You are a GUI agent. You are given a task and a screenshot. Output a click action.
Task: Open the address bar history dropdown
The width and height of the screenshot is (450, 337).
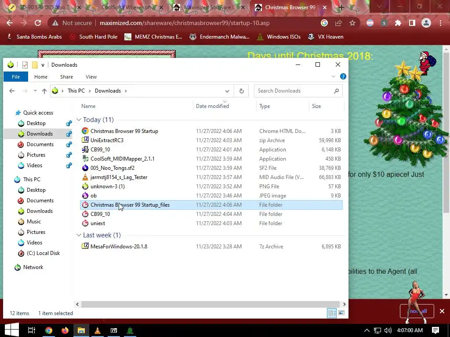click(227, 91)
